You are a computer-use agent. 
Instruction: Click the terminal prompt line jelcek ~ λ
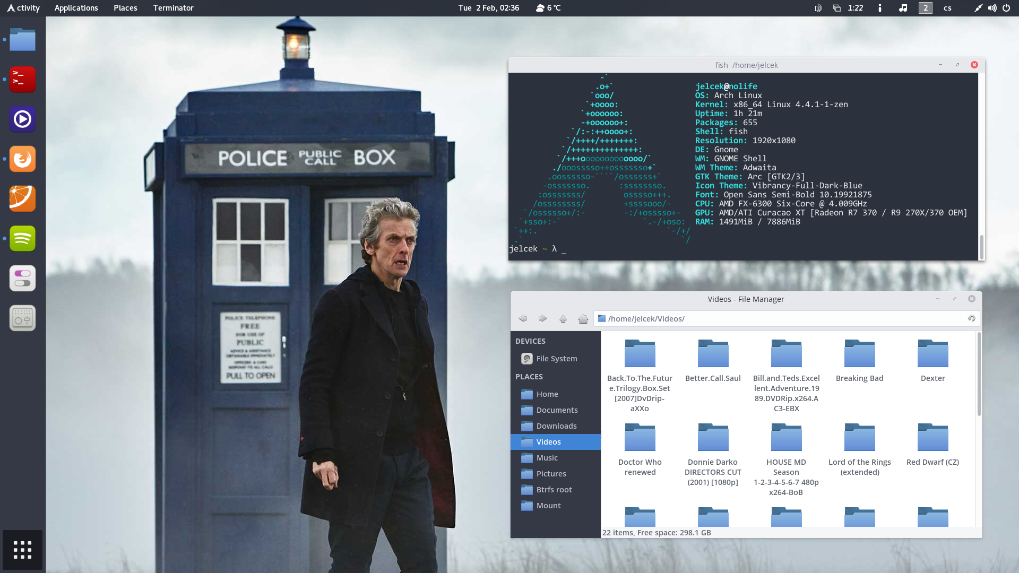(537, 249)
